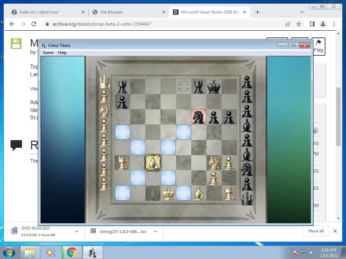Expand AmogOS ISO download options chevron
Image resolution: width=346 pixels, height=259 pixels.
pos(155,231)
